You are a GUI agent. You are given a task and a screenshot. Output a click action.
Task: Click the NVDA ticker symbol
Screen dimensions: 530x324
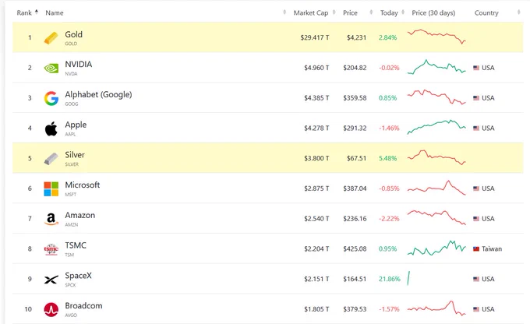point(71,74)
